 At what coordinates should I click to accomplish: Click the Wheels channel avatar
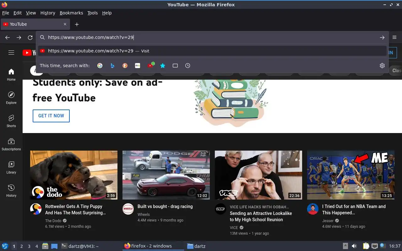(x=128, y=209)
